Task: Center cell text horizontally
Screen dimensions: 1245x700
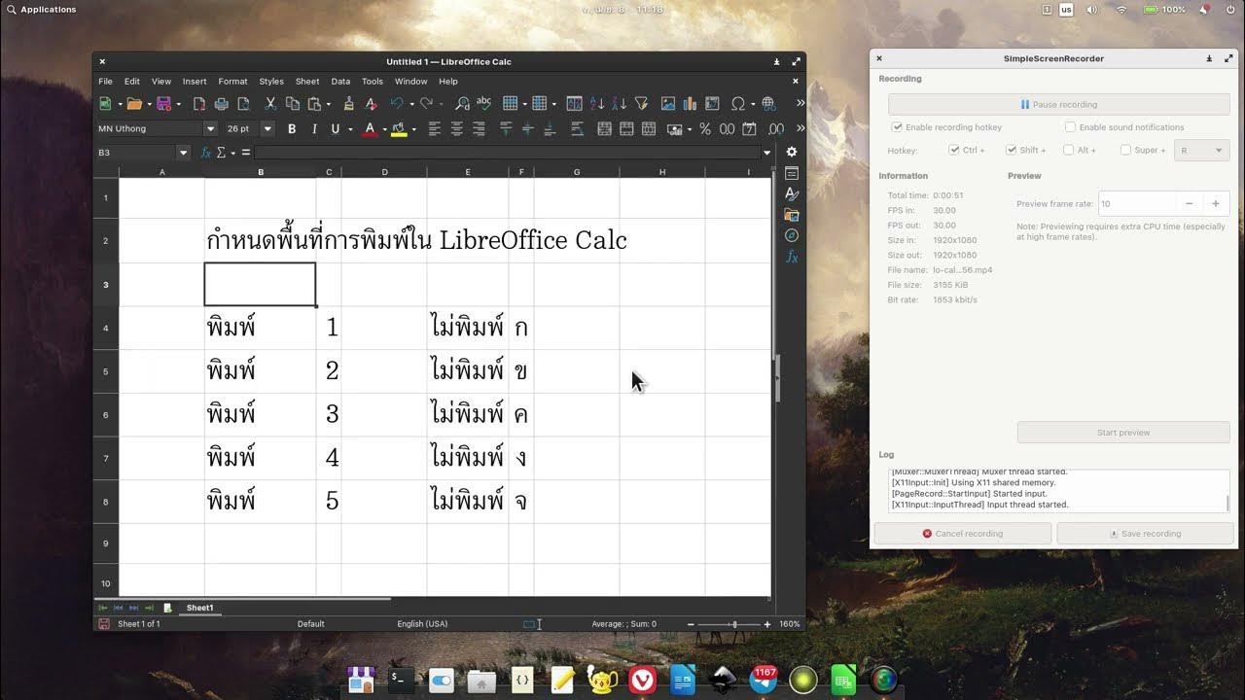Action: (456, 128)
